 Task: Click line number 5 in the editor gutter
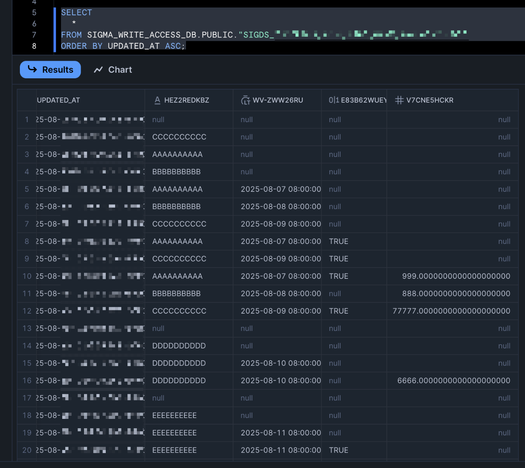[34, 13]
